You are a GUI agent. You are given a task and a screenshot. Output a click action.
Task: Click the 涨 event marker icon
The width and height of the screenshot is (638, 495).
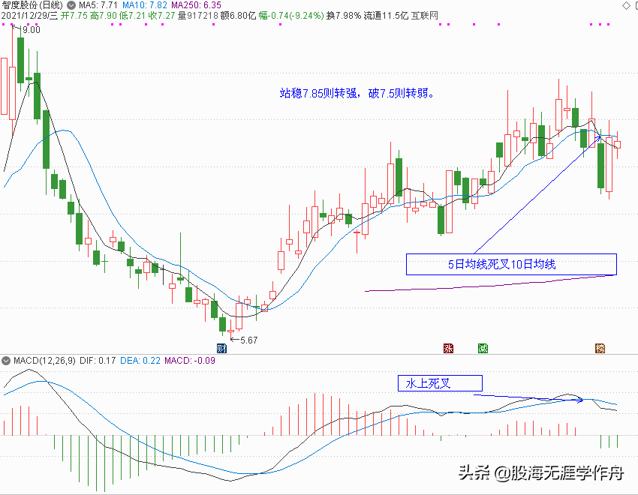tap(448, 348)
